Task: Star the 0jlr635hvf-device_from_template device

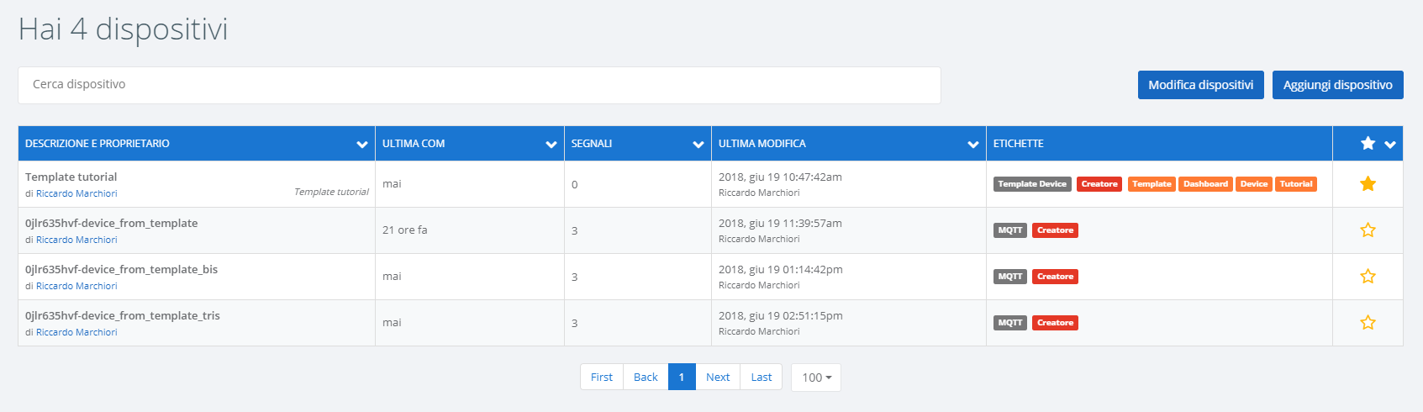Action: [x=1368, y=230]
